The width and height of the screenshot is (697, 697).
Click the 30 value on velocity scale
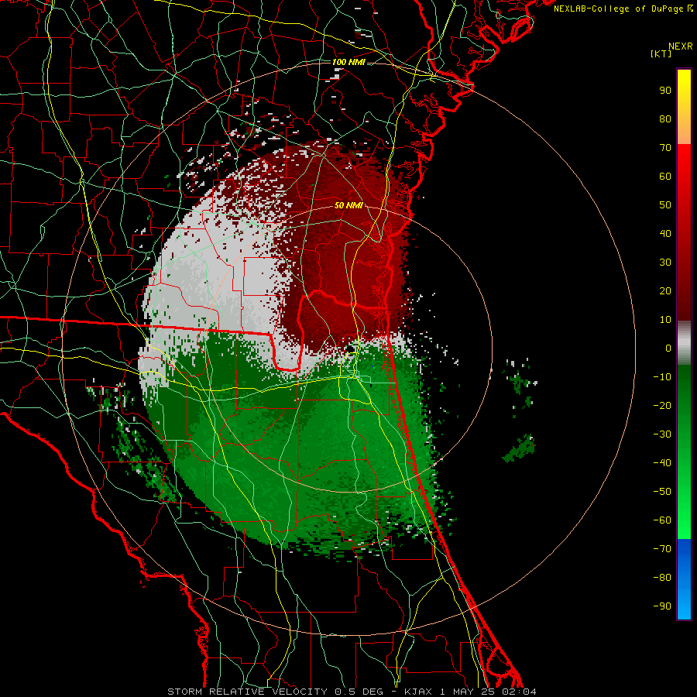click(665, 263)
